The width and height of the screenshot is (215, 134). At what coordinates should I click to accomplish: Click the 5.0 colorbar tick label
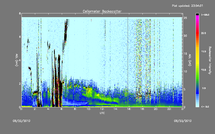pos(204,88)
